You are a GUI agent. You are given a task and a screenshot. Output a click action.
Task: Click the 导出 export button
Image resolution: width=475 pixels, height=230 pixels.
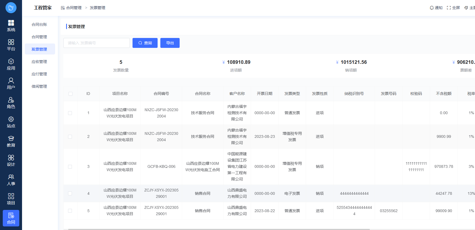170,43
